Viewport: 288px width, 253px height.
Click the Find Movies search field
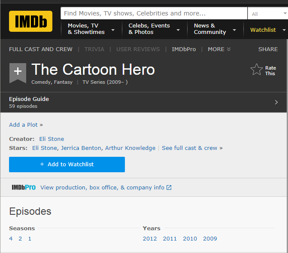pos(154,13)
